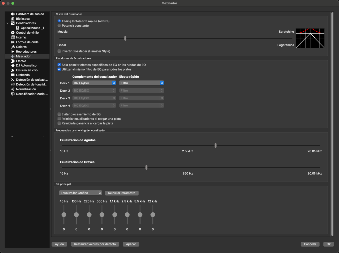
Task: Click the Normalización icon
Action: coord(13,89)
